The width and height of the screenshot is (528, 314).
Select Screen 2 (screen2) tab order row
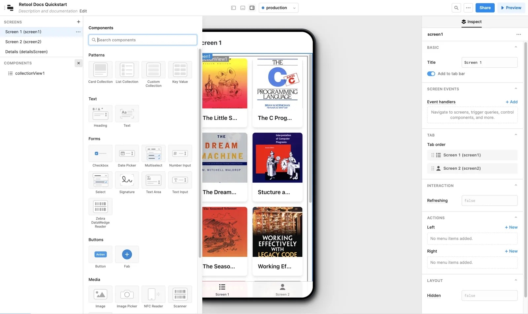coord(472,168)
